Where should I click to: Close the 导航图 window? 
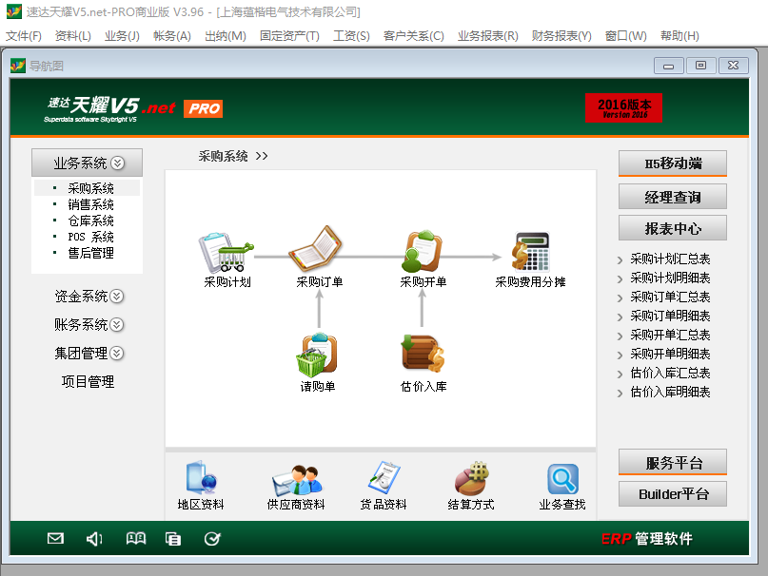click(x=733, y=66)
